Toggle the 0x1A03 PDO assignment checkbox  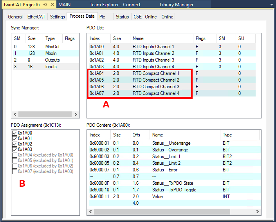tap(14, 149)
